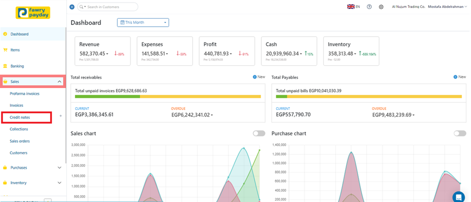471x202 pixels.
Task: Open the Customers link under Sales
Action: (x=18, y=153)
